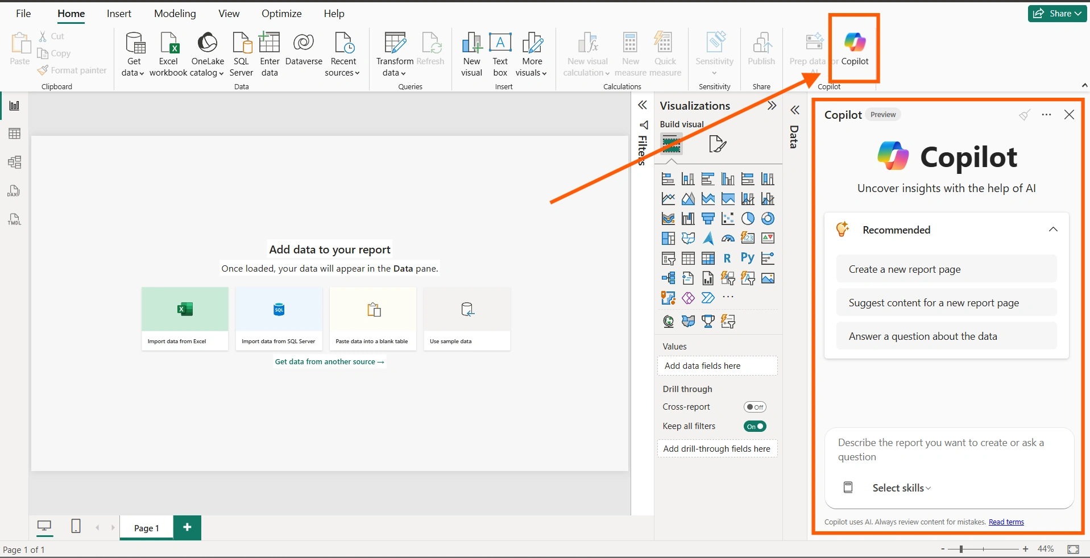The image size is (1090, 558).
Task: Switch to the Insert ribbon tab
Action: coord(119,14)
